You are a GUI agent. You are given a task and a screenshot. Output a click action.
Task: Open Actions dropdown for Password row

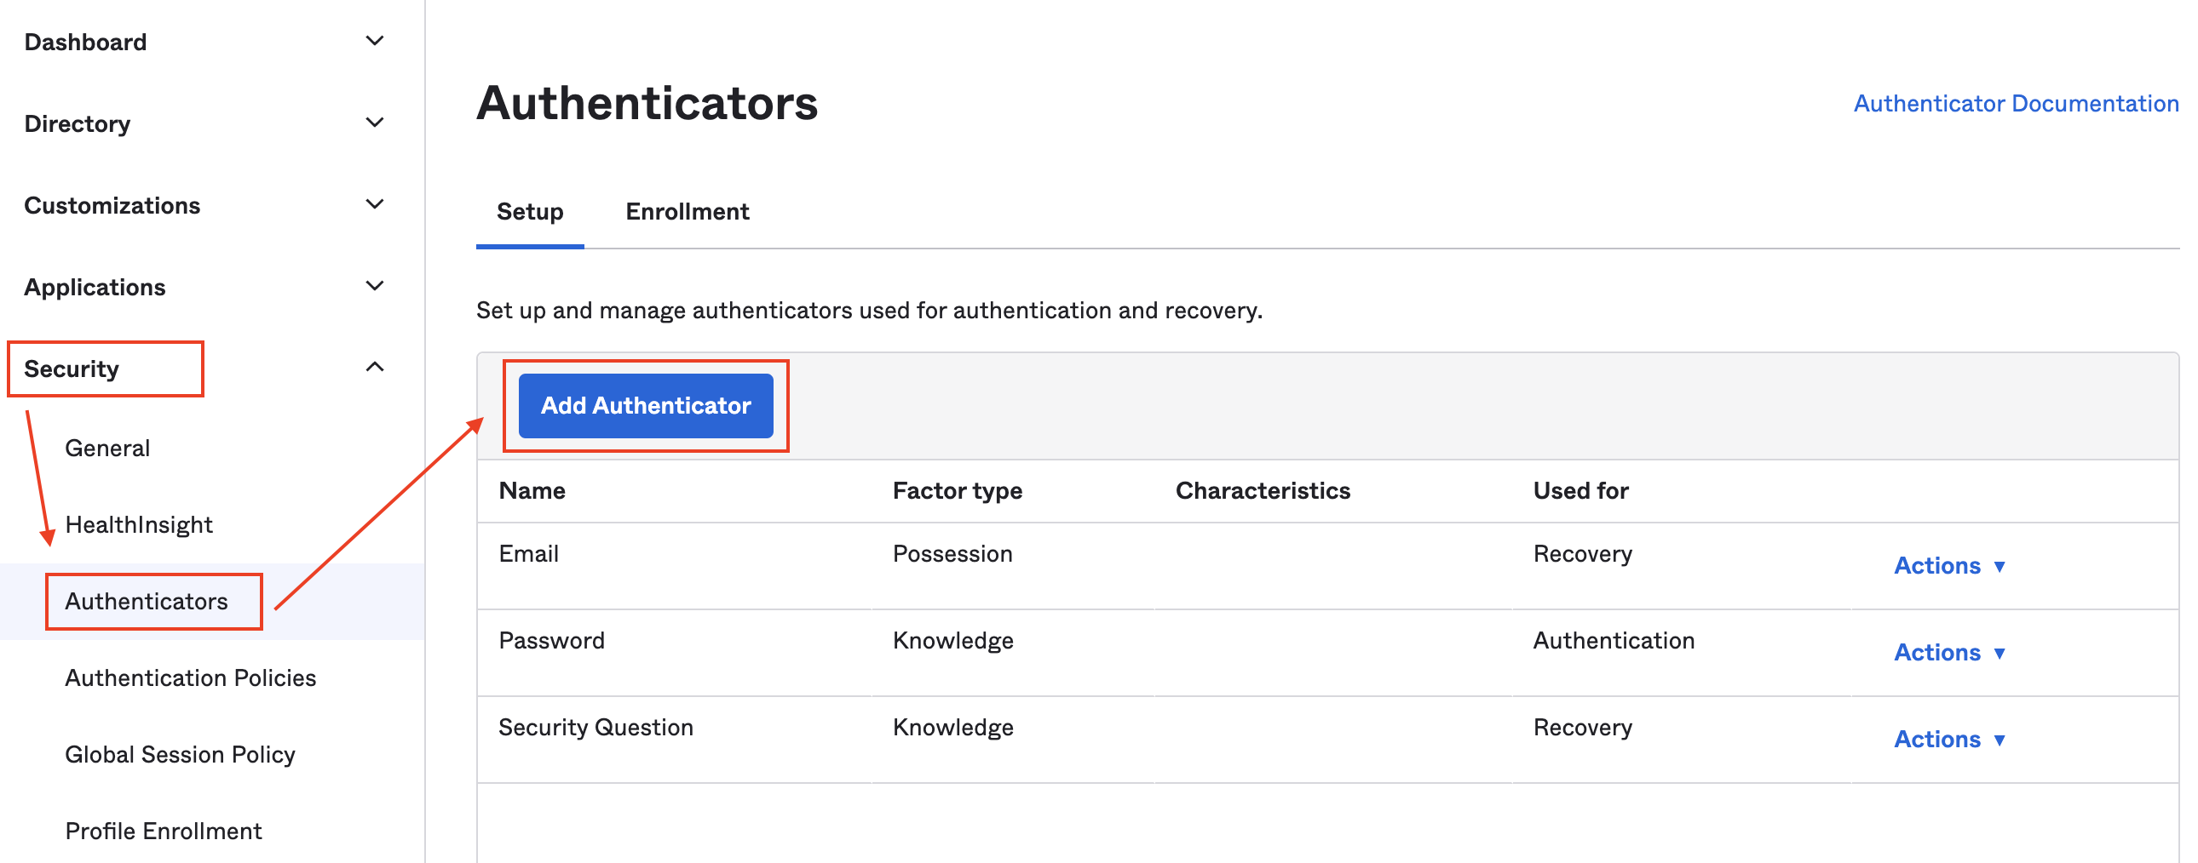click(x=1950, y=653)
